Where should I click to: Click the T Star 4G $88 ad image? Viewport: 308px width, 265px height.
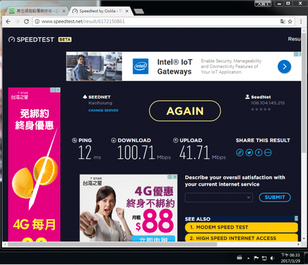pos(128,208)
